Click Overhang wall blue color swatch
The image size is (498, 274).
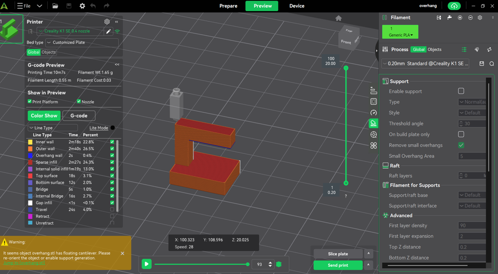(30, 156)
